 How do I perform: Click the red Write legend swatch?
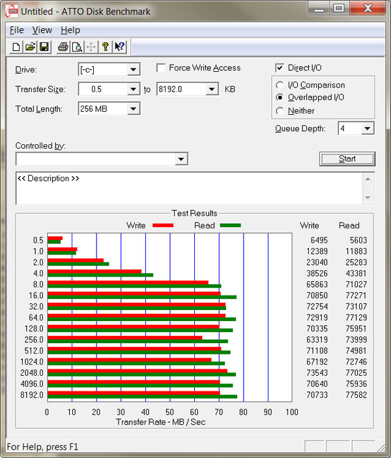click(x=163, y=225)
